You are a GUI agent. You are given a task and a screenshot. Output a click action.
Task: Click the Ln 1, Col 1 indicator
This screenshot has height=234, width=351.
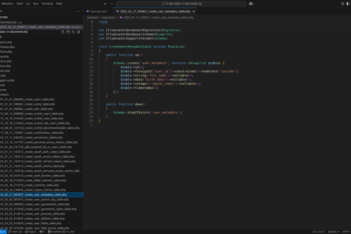point(319,232)
